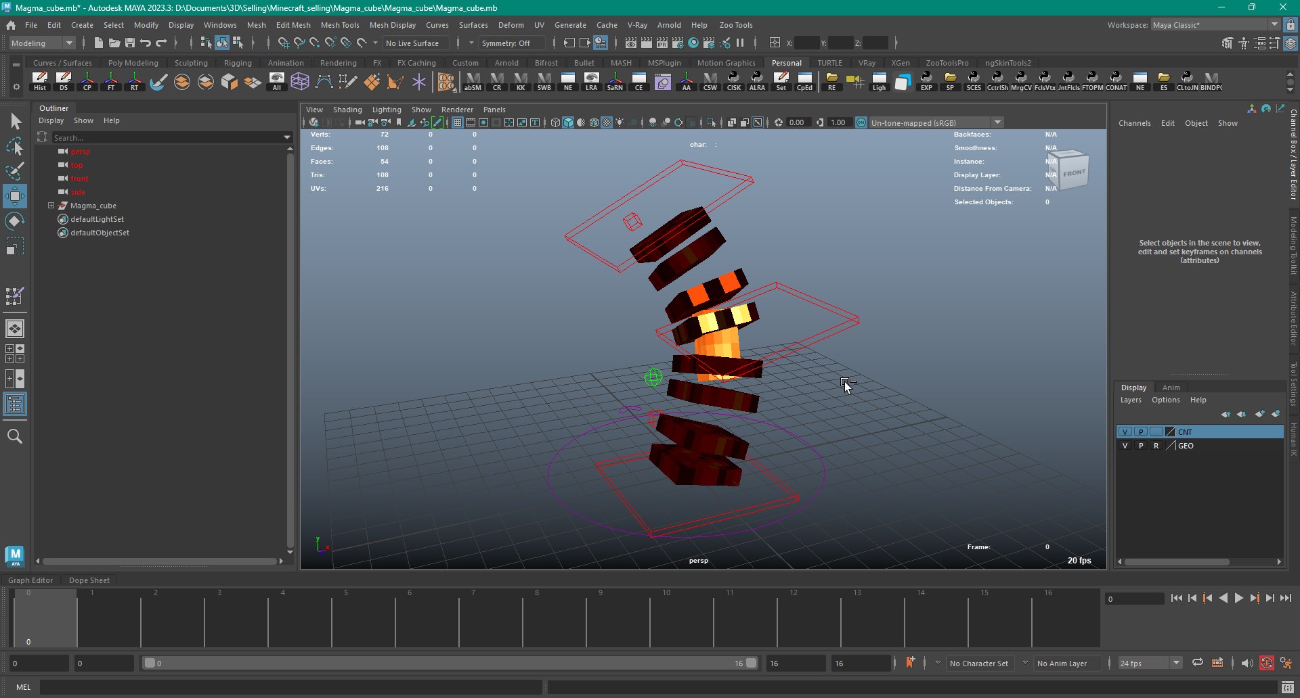Viewport: 1300px width, 698px height.
Task: Toggle playback loop mode button
Action: tap(1197, 663)
